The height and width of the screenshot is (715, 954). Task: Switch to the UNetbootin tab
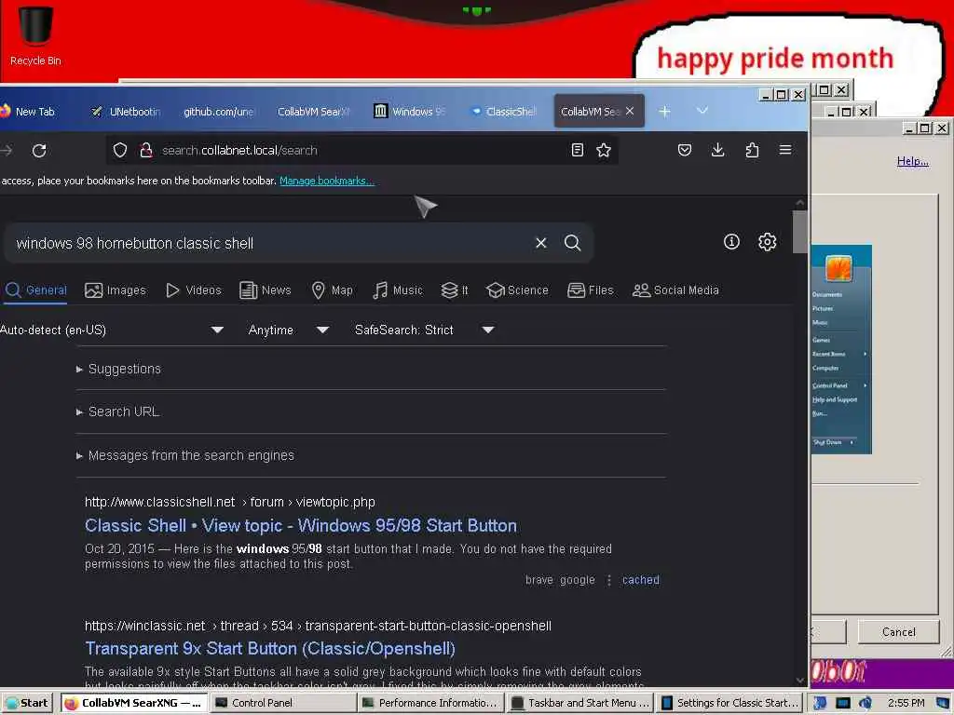[x=127, y=112]
